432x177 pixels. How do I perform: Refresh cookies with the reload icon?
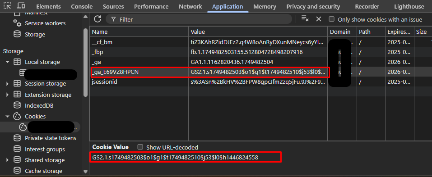98,19
